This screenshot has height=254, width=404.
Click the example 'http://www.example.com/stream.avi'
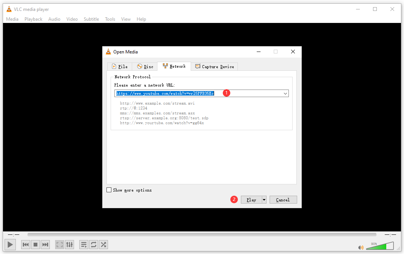157,103
